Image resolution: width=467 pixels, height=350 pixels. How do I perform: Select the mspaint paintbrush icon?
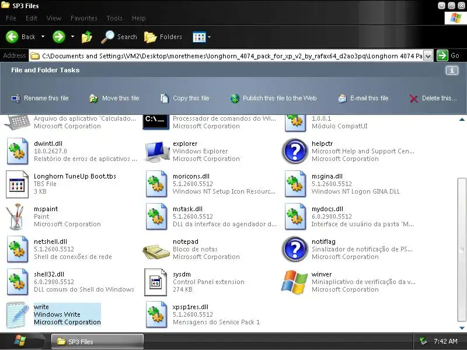16,216
